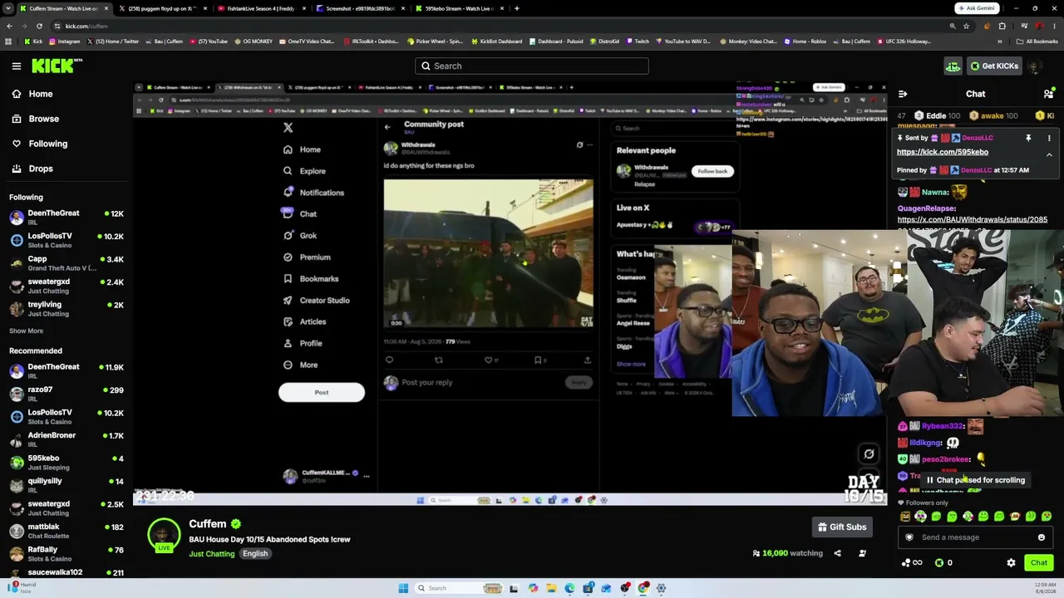Click the Get KICKs button
1064x598 pixels.
pyautogui.click(x=993, y=66)
